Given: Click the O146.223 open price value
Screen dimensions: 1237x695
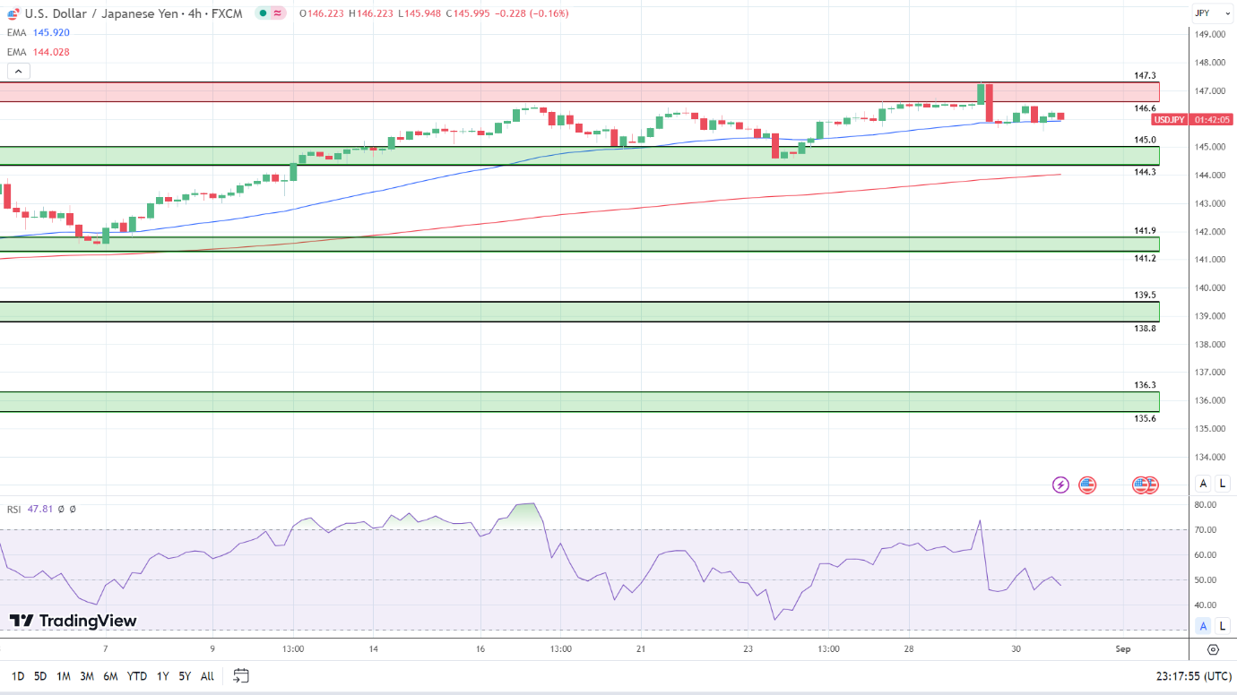Looking at the screenshot, I should point(321,13).
